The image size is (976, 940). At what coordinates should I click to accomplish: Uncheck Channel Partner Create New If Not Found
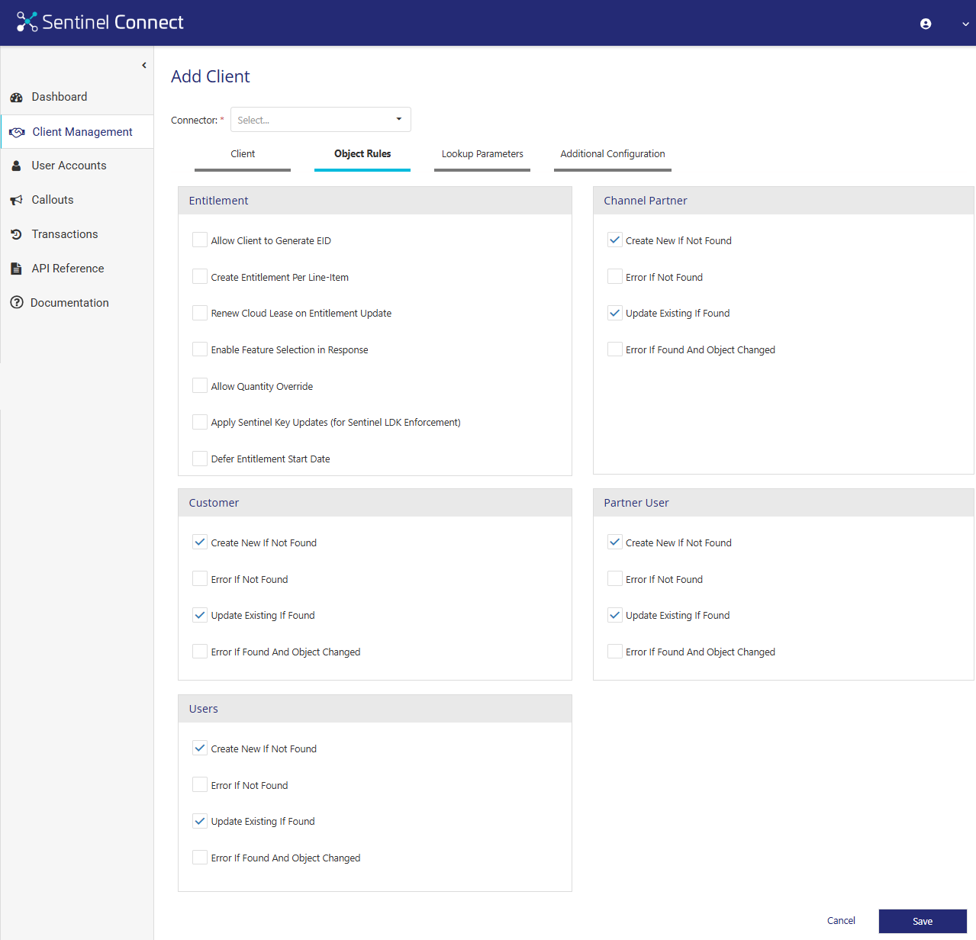click(x=614, y=240)
